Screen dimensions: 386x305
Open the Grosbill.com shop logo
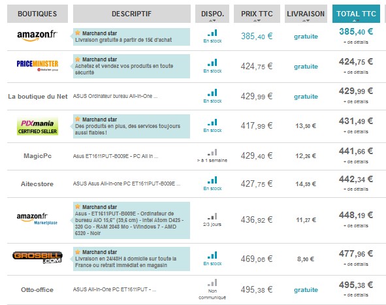click(x=37, y=257)
